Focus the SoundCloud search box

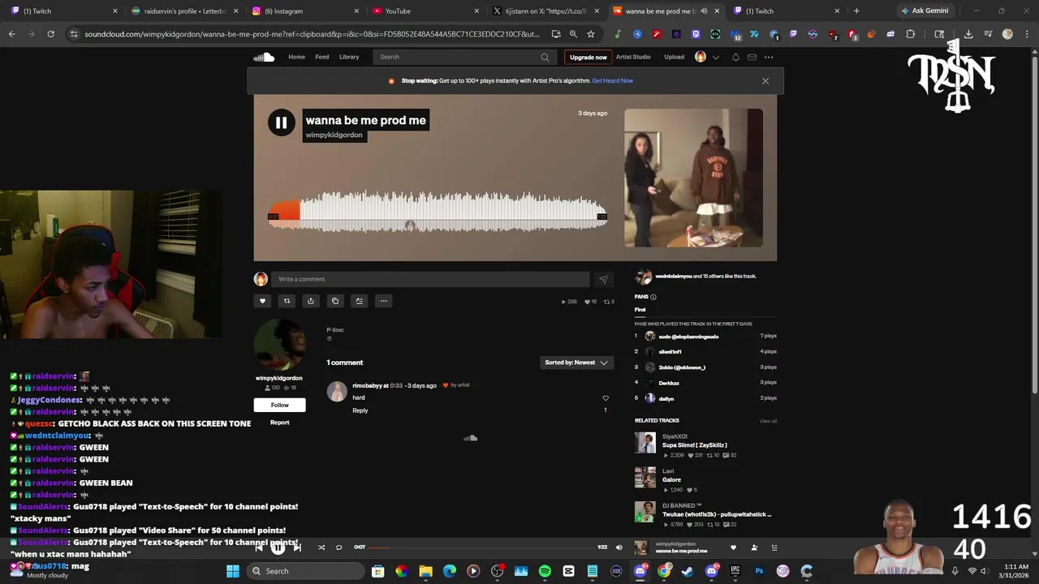(x=463, y=57)
